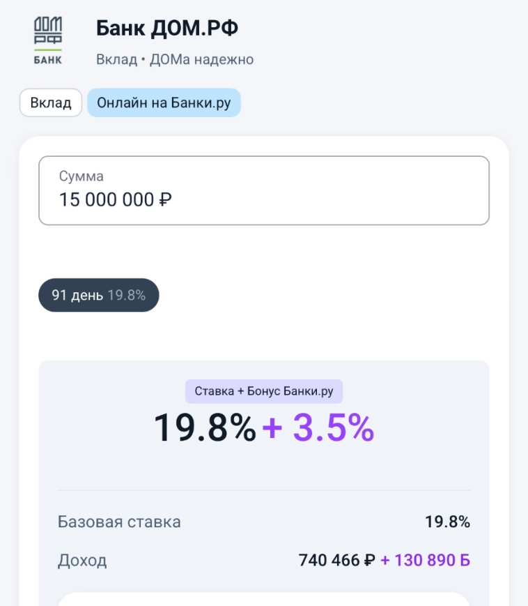Click the Сумма label in the amount field

[x=81, y=176]
